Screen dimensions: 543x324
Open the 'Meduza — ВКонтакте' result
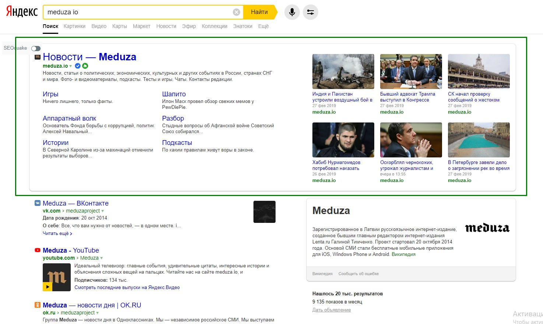(x=76, y=203)
